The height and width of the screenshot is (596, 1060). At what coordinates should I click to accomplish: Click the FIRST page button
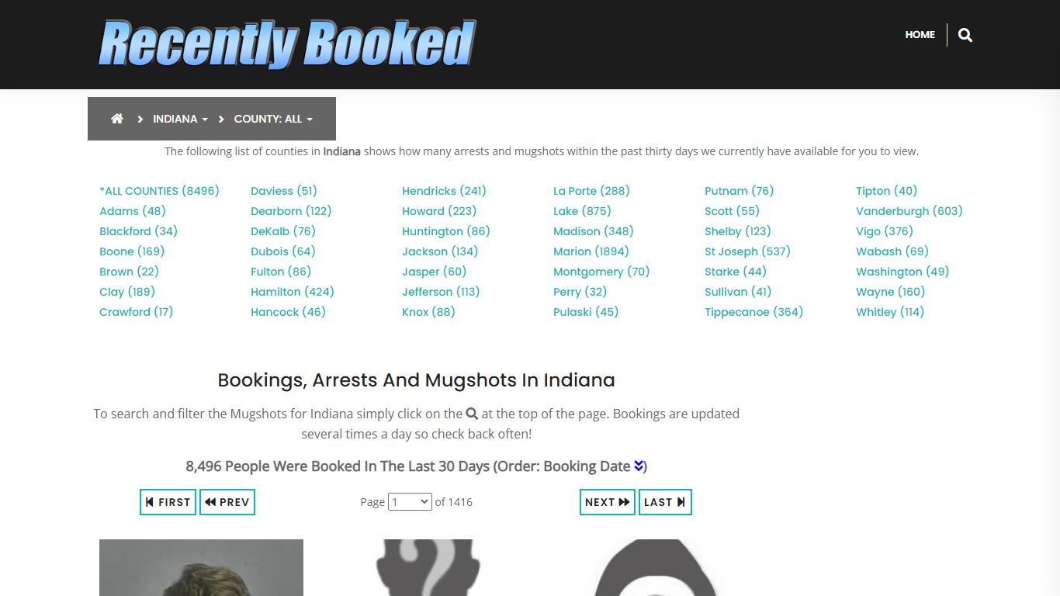point(168,502)
